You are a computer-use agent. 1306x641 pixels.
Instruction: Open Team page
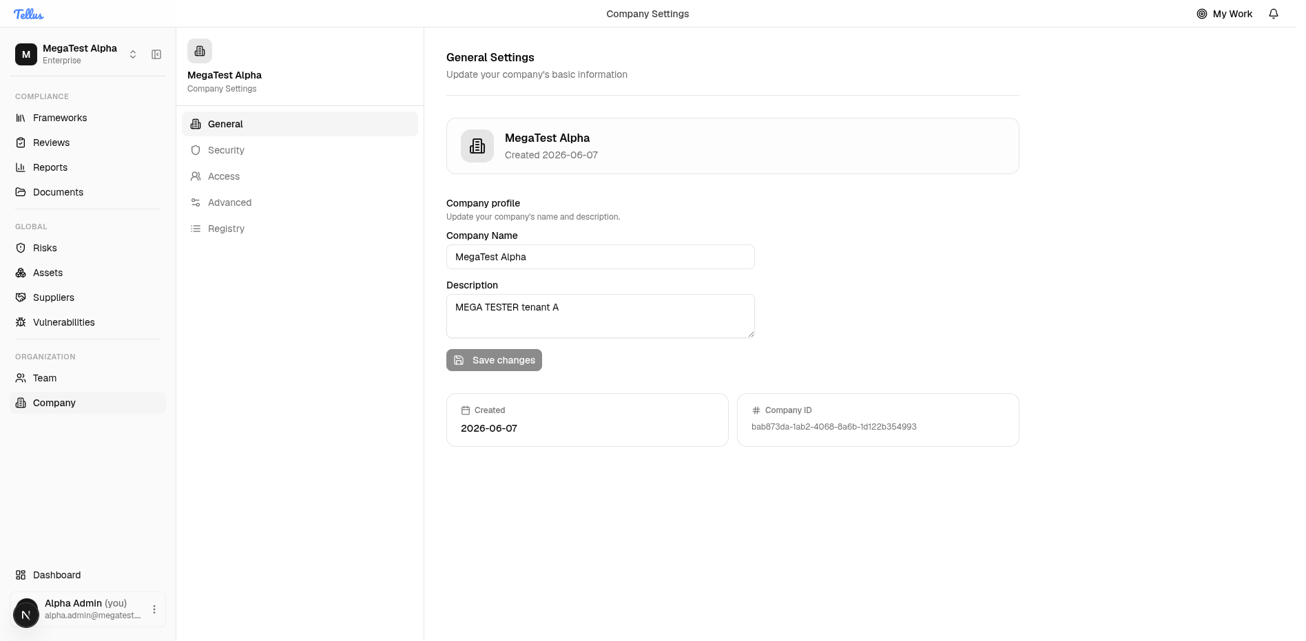point(87,378)
